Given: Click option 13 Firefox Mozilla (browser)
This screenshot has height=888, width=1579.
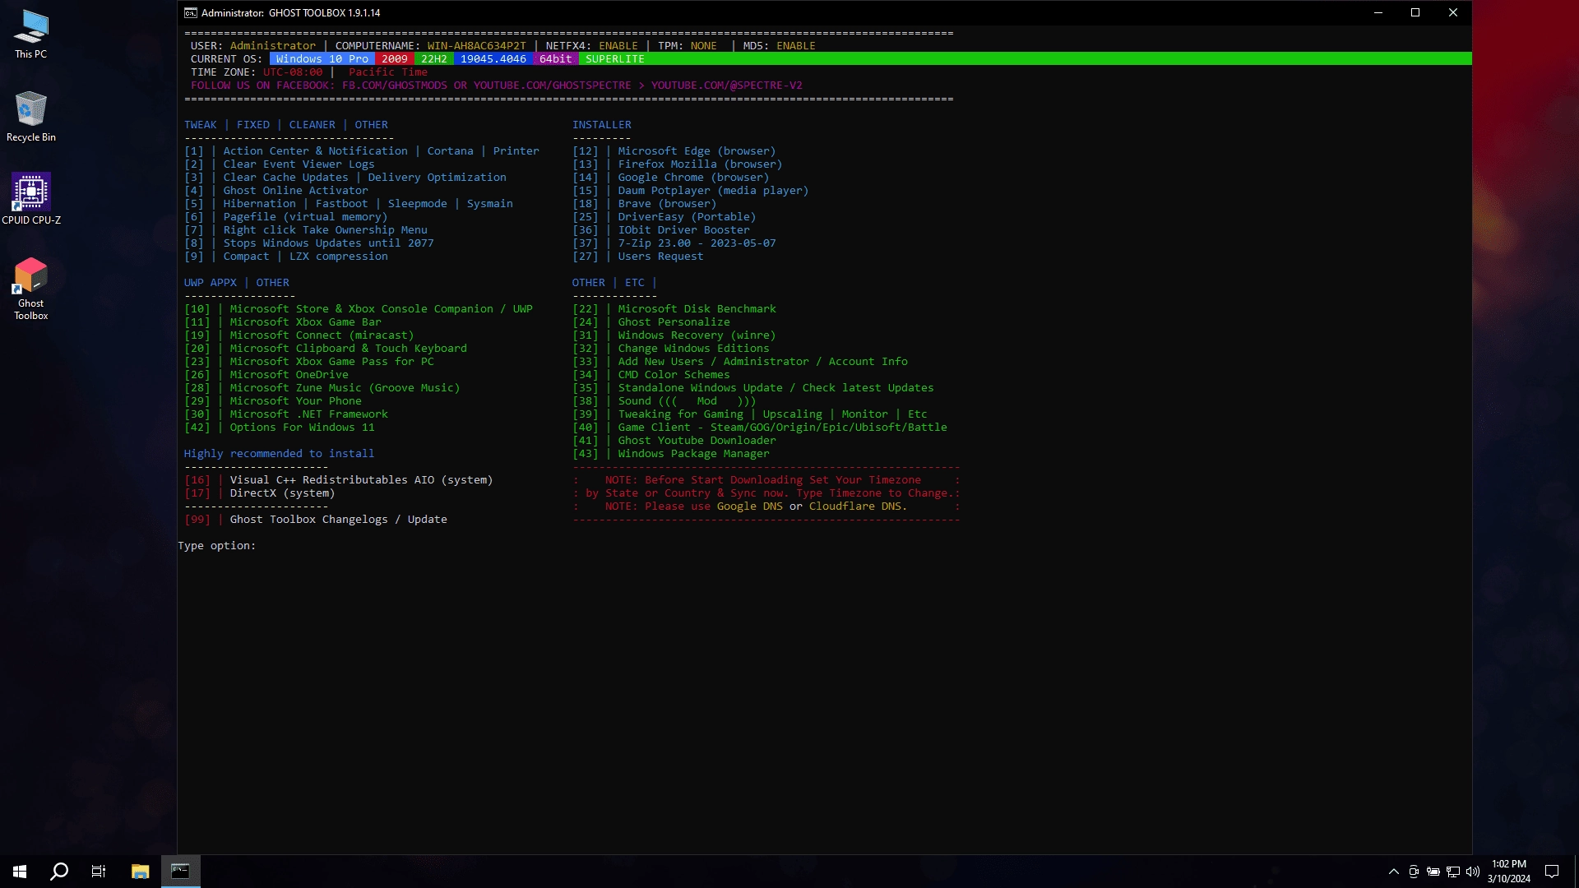Looking at the screenshot, I should point(678,164).
